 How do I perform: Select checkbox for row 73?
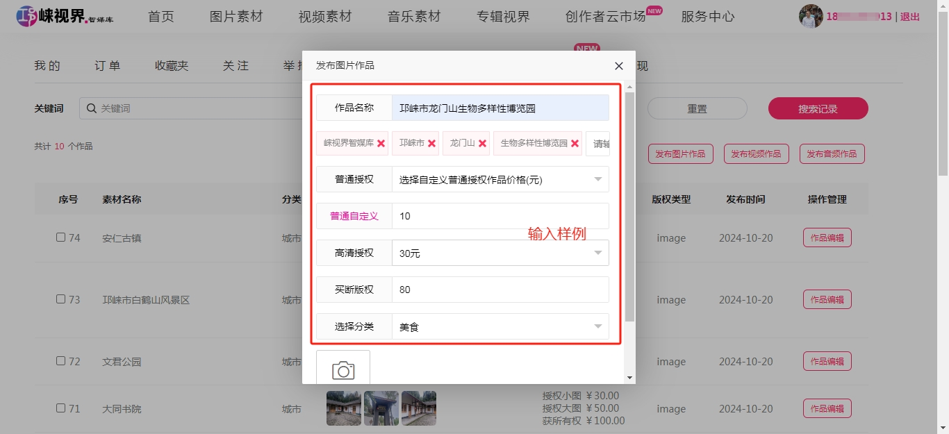tap(61, 299)
